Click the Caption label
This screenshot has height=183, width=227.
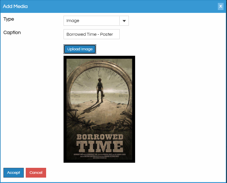12,33
